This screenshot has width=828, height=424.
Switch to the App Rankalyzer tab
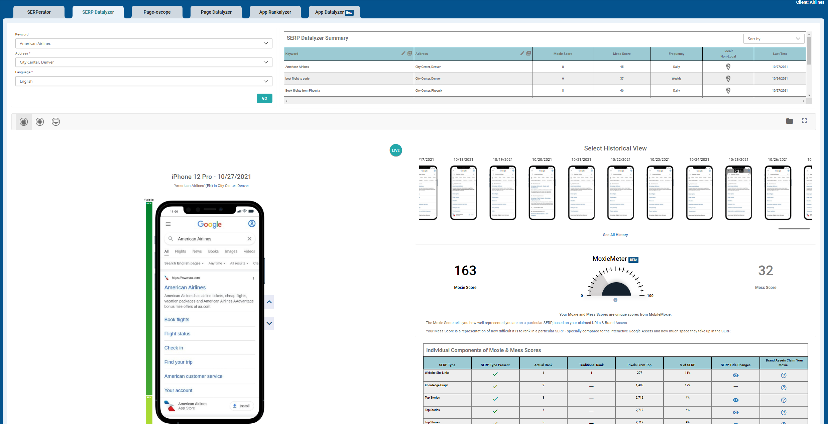(x=275, y=12)
